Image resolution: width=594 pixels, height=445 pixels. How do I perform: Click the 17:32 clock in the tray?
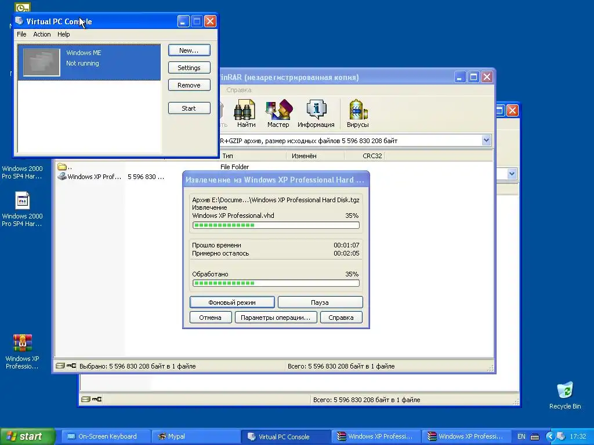point(578,436)
